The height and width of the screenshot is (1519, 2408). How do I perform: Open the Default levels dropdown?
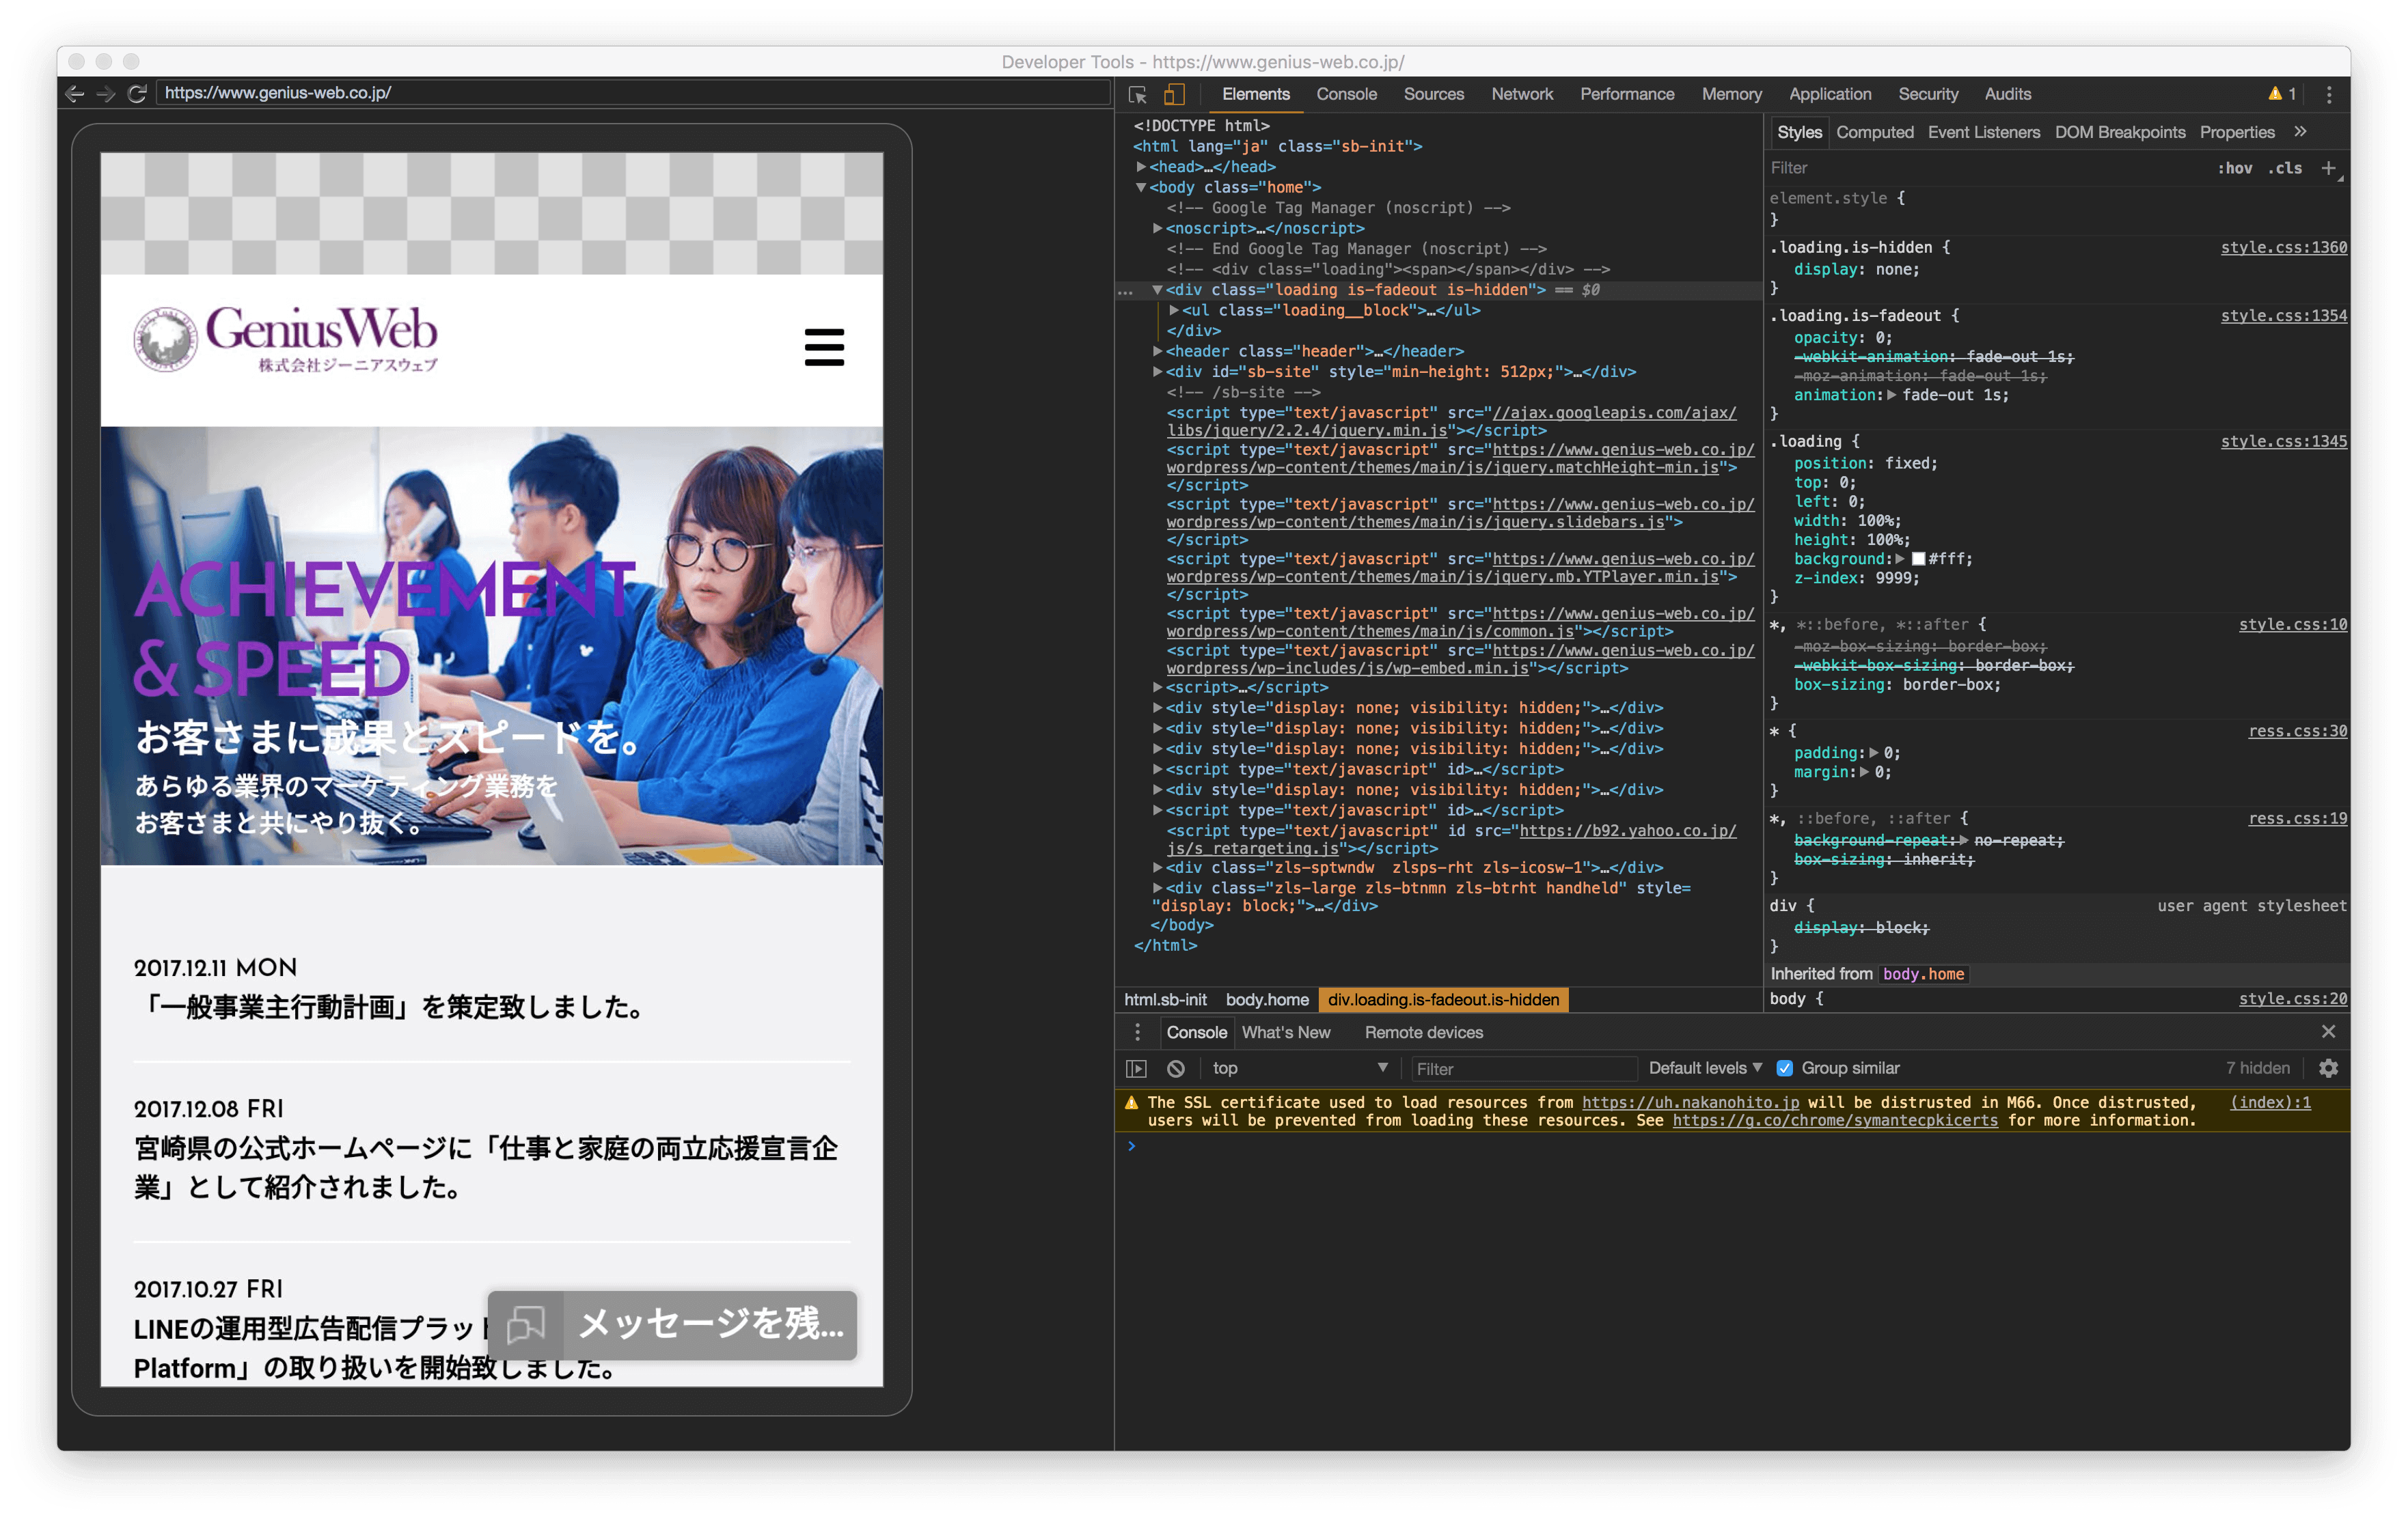click(1705, 1068)
